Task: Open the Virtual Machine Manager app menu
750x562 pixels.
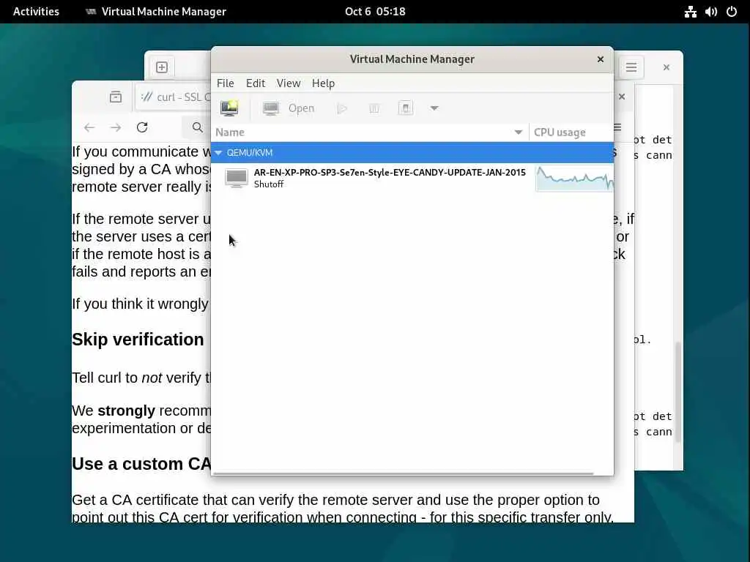Action: (x=155, y=12)
